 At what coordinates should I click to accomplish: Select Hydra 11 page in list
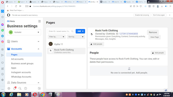[66, 44]
